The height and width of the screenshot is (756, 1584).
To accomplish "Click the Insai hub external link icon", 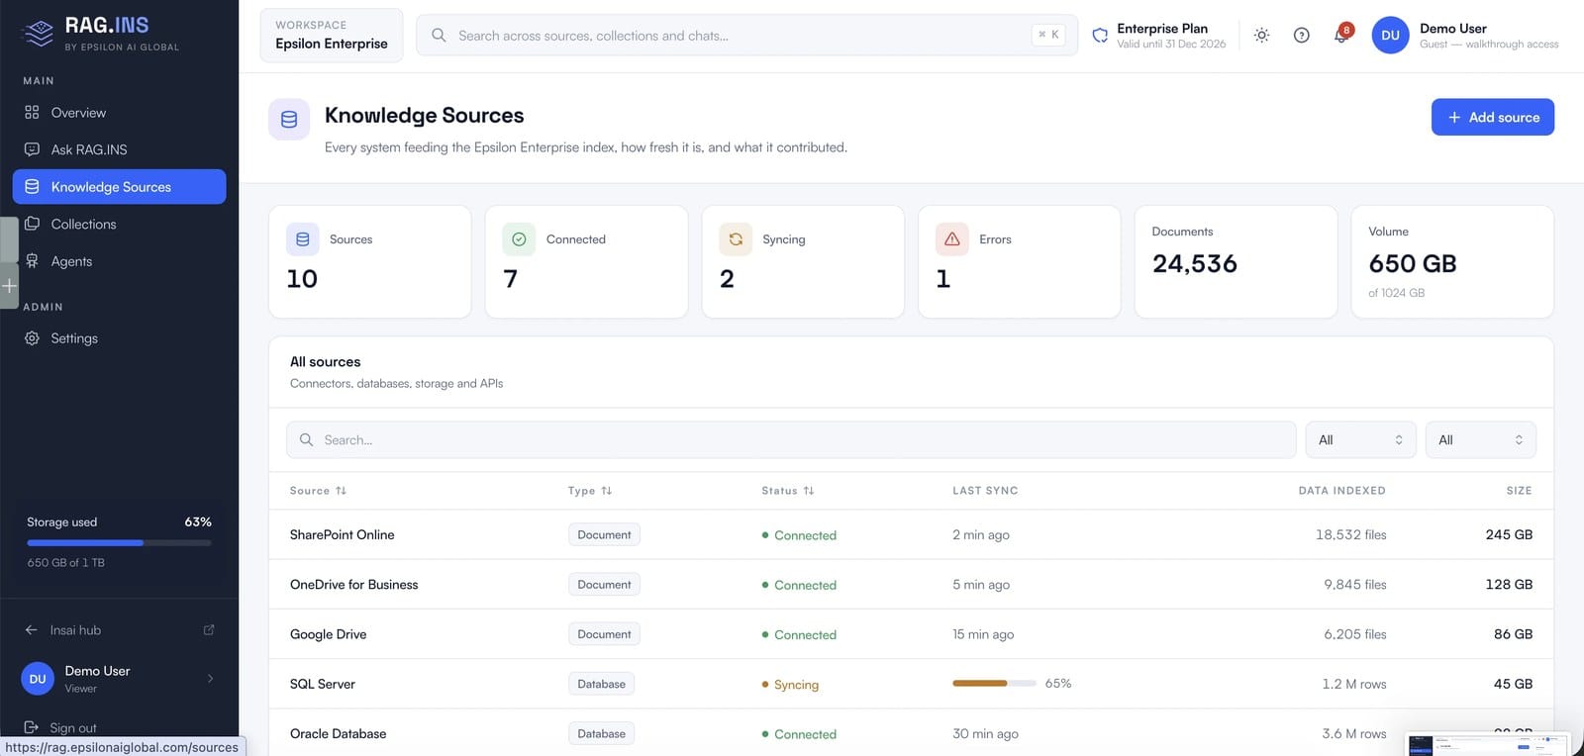I will (x=209, y=630).
